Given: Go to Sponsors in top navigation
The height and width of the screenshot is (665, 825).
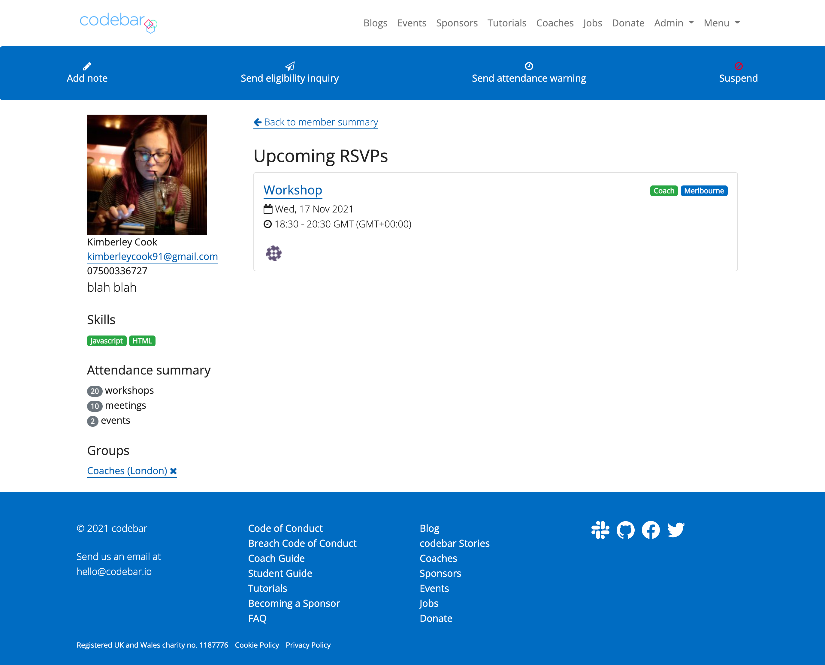Looking at the screenshot, I should point(457,23).
